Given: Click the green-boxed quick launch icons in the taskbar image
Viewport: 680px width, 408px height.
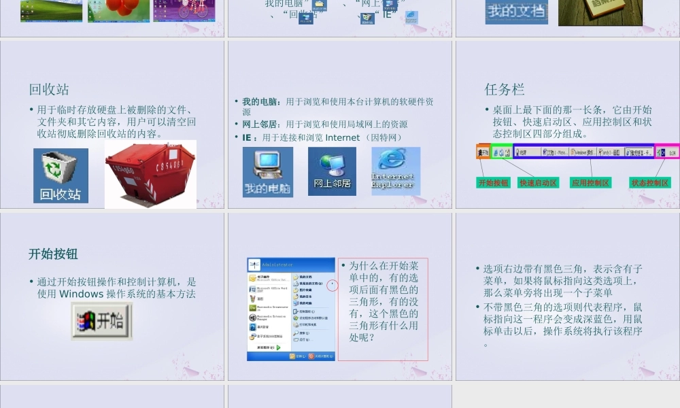Looking at the screenshot, I should 501,152.
